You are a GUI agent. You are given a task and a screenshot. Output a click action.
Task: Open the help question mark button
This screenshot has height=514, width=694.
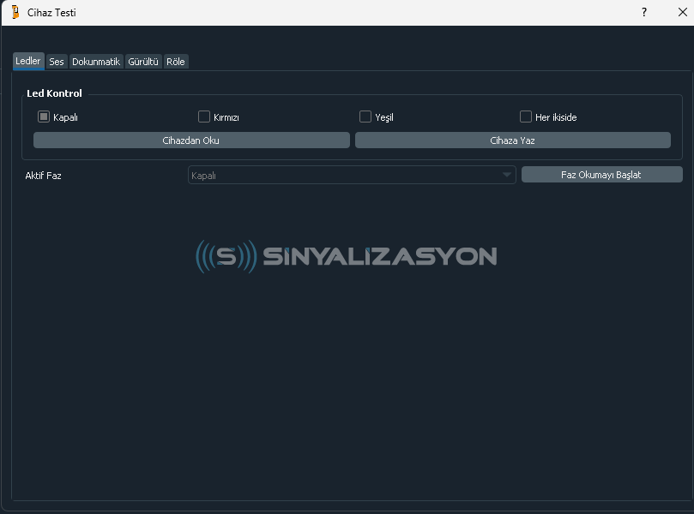pyautogui.click(x=644, y=12)
